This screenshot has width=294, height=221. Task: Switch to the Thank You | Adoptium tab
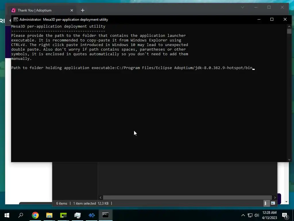pos(34,10)
